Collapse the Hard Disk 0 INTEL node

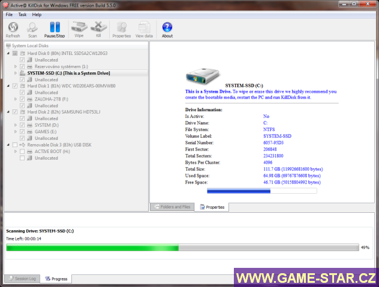[x=8, y=53]
